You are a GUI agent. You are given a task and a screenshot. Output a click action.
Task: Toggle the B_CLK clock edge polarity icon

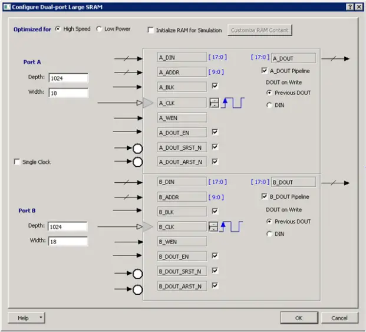click(213, 226)
